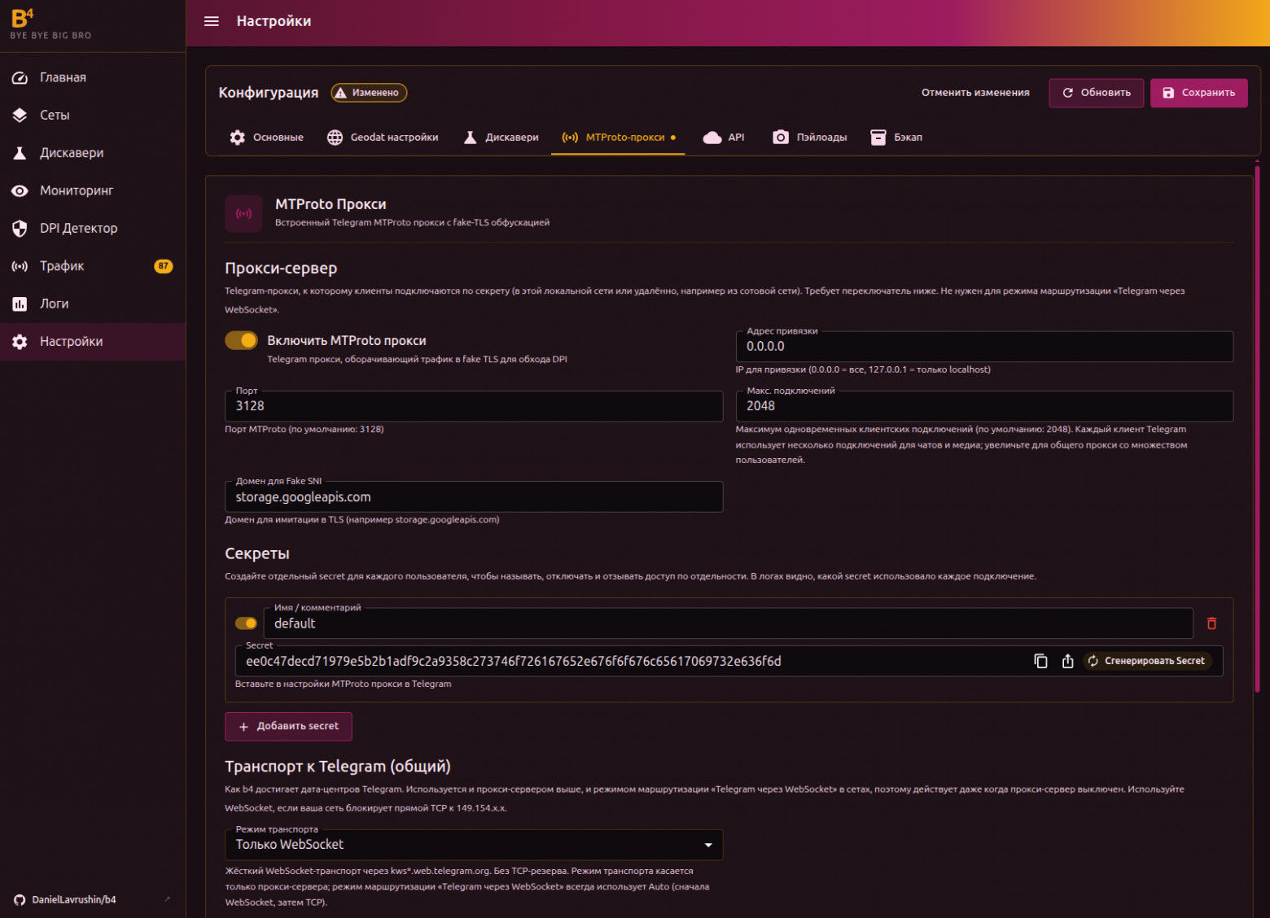Share the default secret via share icon

tap(1068, 661)
